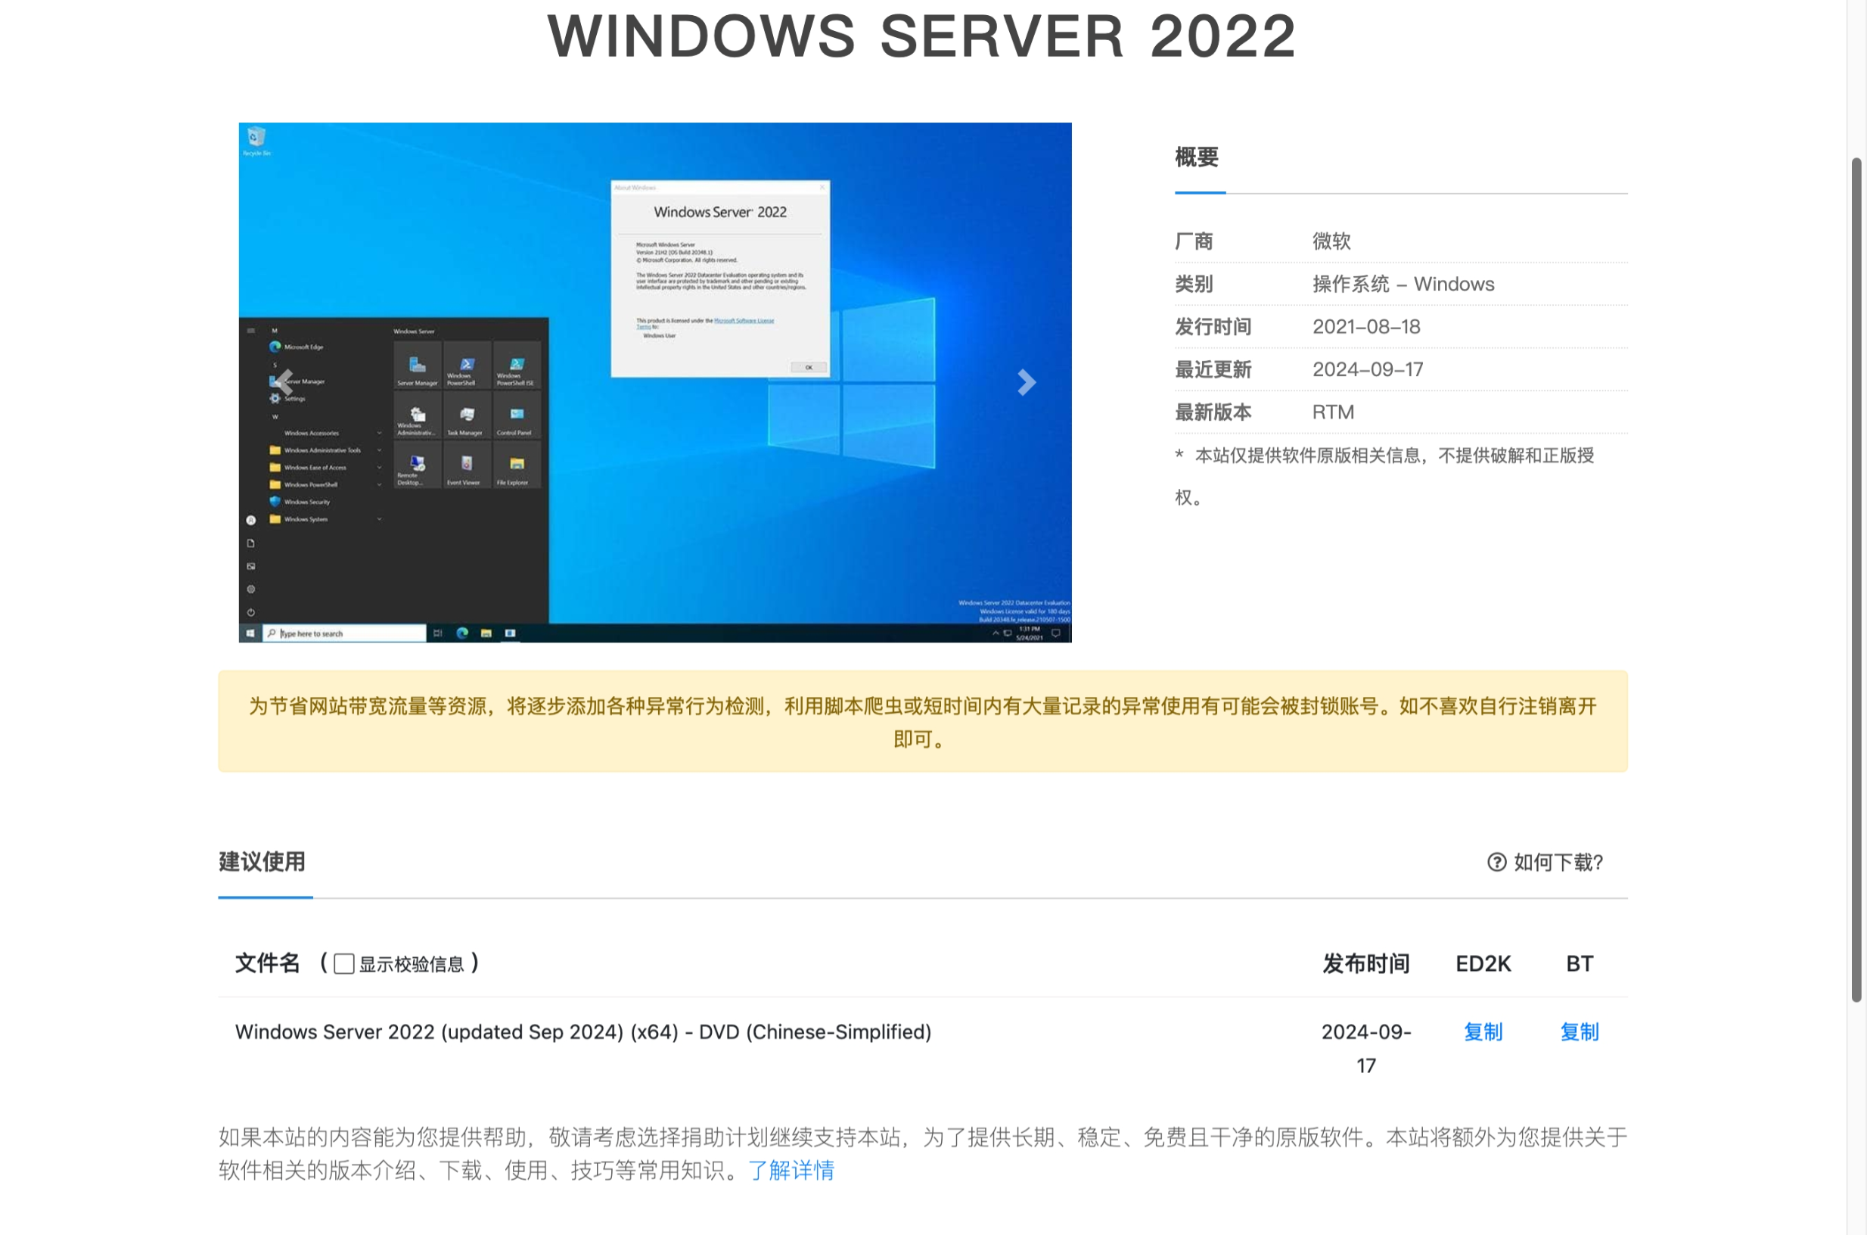Screen dimensions: 1867x1235
Task: Click the previous slide arrow on carousel
Action: tap(284, 383)
